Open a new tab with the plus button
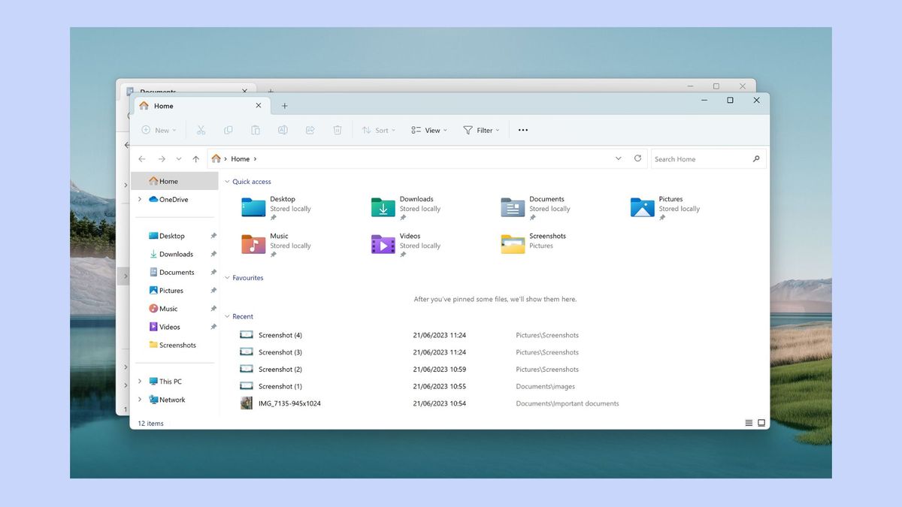902x507 pixels. 284,106
